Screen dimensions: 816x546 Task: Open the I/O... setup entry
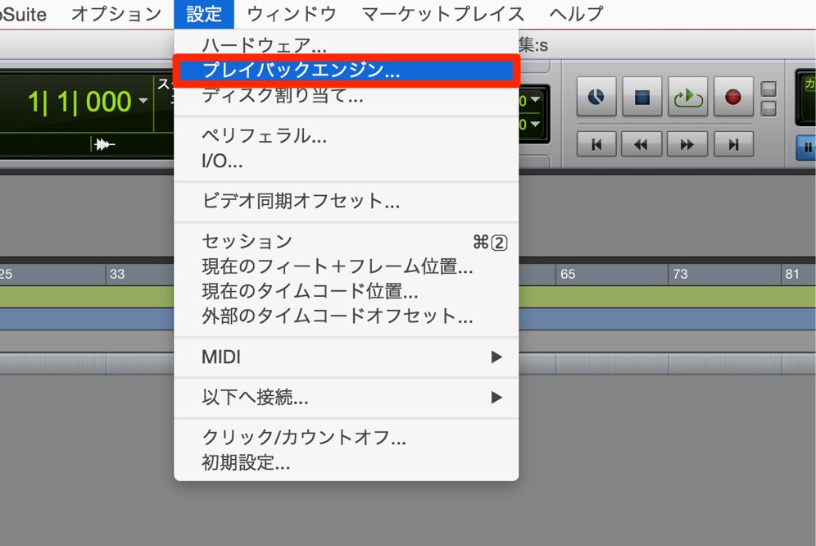(346, 161)
